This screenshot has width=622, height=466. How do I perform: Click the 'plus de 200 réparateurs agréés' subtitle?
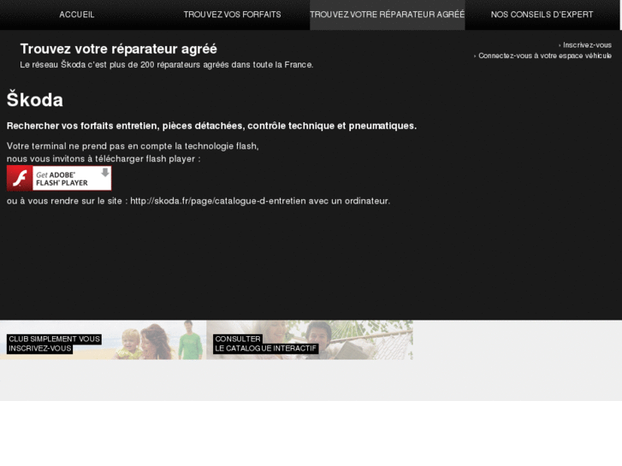[167, 65]
